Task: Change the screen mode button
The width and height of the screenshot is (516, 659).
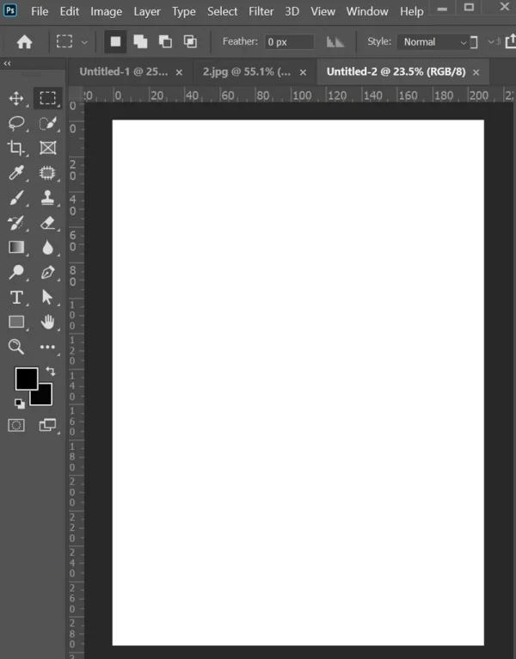Action: [x=47, y=425]
